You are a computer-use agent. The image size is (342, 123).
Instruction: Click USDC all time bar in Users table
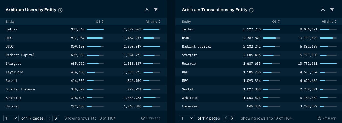coord(152,47)
